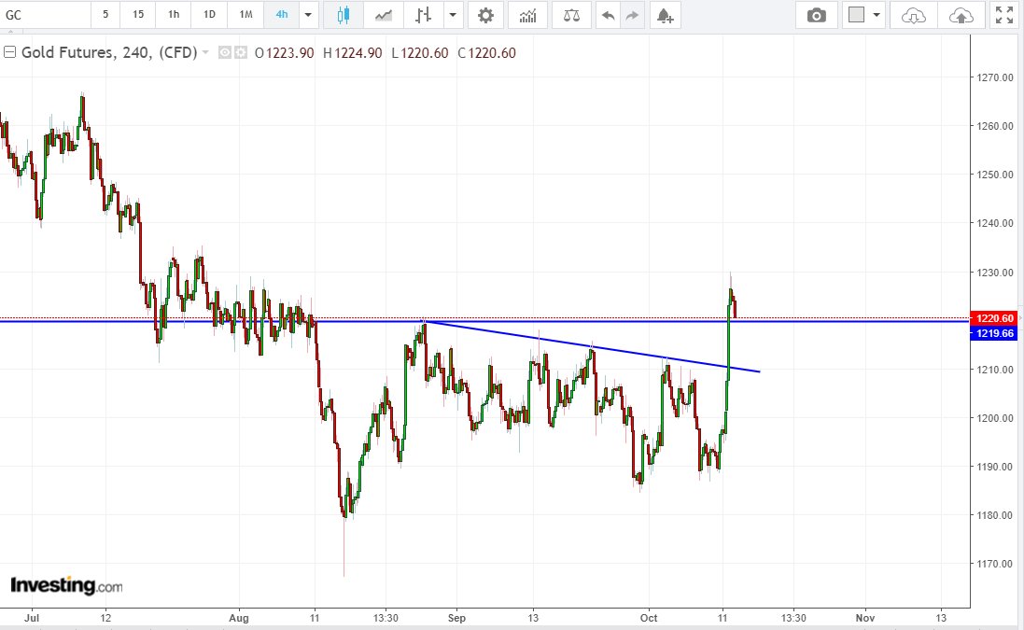Collapse the Gold Futures legend box
The image size is (1024, 630).
coord(9,52)
